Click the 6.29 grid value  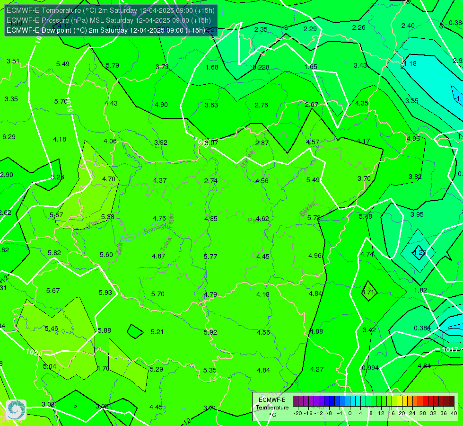coord(9,137)
